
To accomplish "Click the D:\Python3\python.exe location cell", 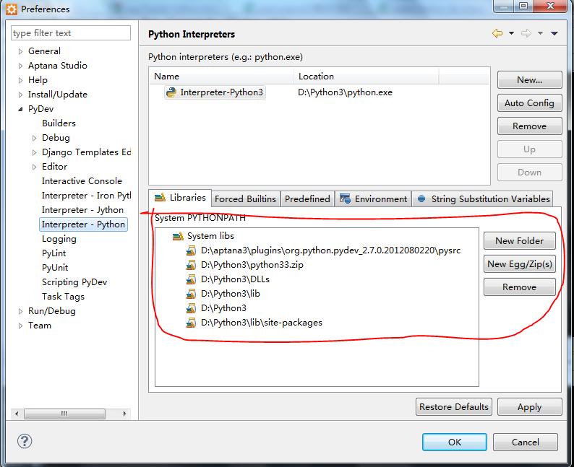I will (x=345, y=92).
